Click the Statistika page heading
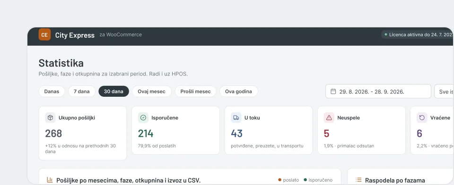The height and width of the screenshot is (185, 454). pos(61,63)
